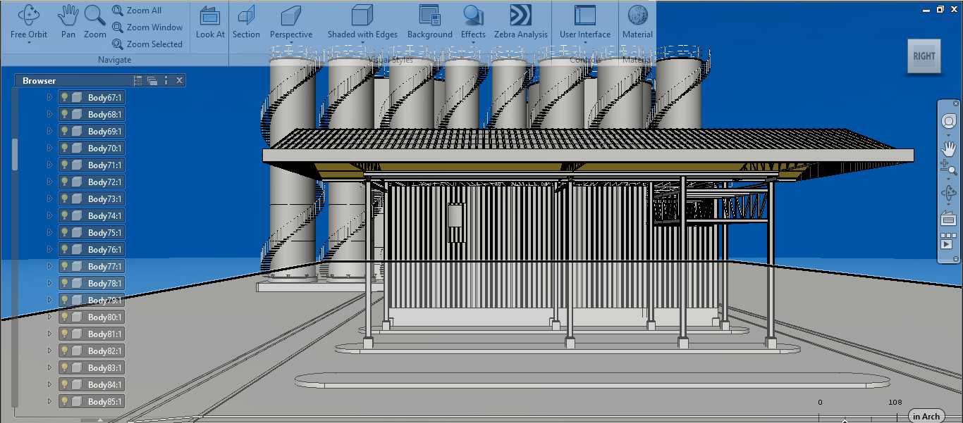
Task: Toggle visibility bulb of Body83:1
Action: [64, 367]
